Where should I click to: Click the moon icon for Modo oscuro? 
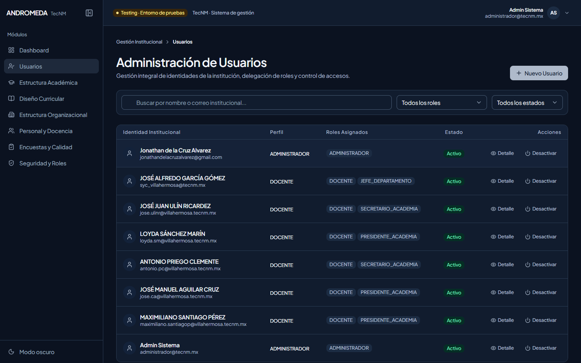[11, 352]
